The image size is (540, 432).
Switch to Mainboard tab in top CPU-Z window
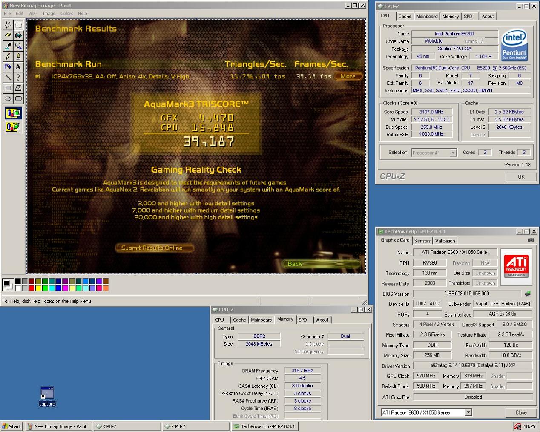[x=427, y=17]
